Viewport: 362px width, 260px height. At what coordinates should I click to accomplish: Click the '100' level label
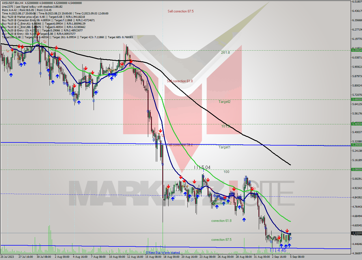tap(227, 172)
